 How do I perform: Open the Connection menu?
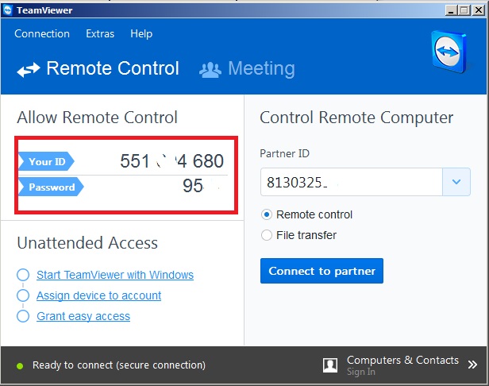(x=42, y=33)
